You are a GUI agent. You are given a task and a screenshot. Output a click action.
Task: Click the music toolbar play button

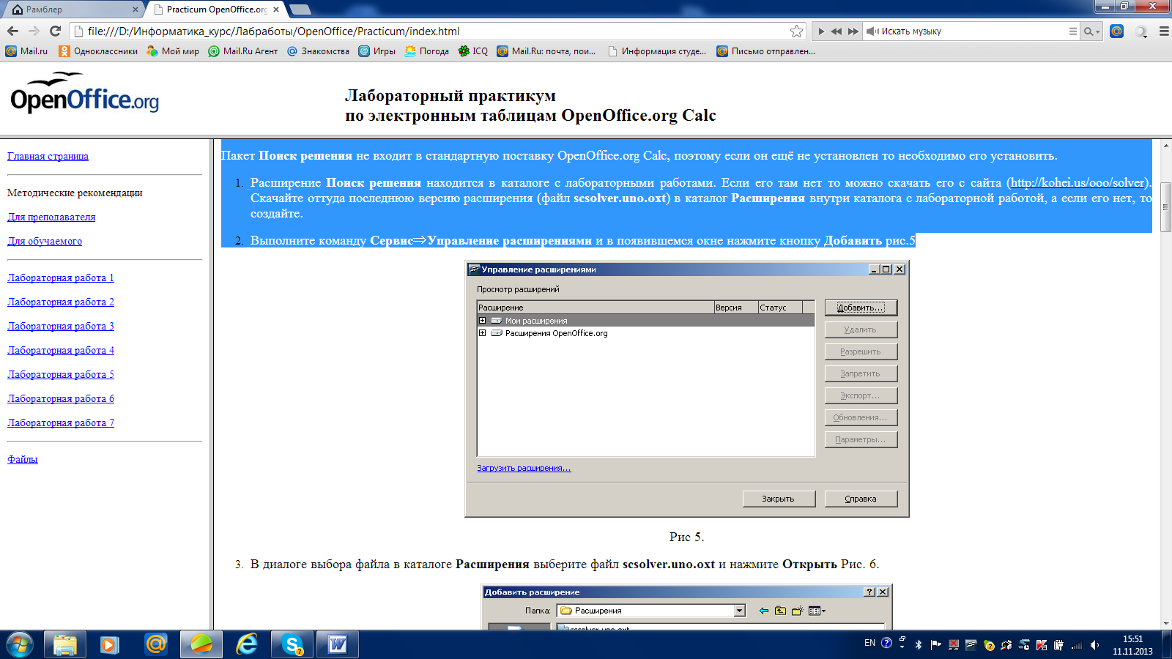click(x=821, y=31)
